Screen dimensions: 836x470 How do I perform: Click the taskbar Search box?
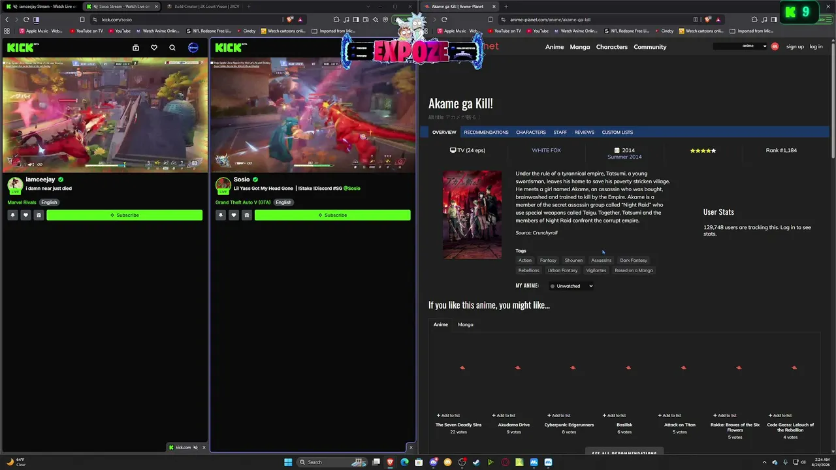coord(332,462)
